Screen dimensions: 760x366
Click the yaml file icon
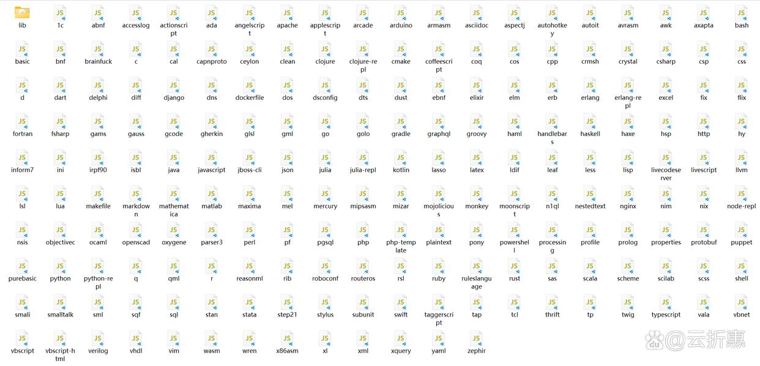pos(439,338)
